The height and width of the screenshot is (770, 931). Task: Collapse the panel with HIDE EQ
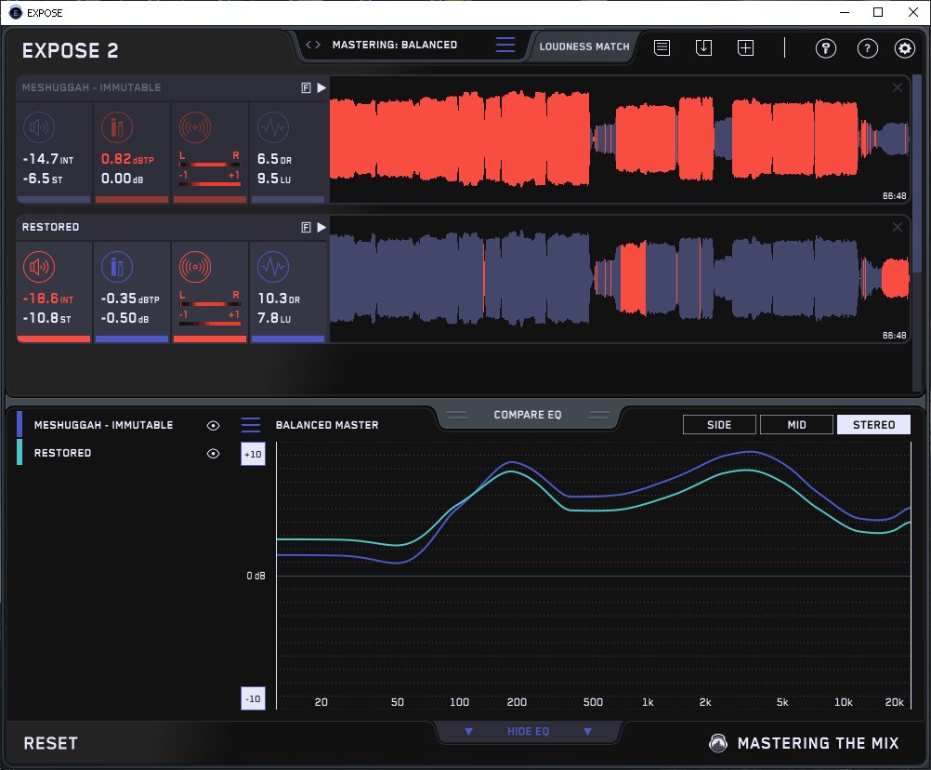pos(528,731)
